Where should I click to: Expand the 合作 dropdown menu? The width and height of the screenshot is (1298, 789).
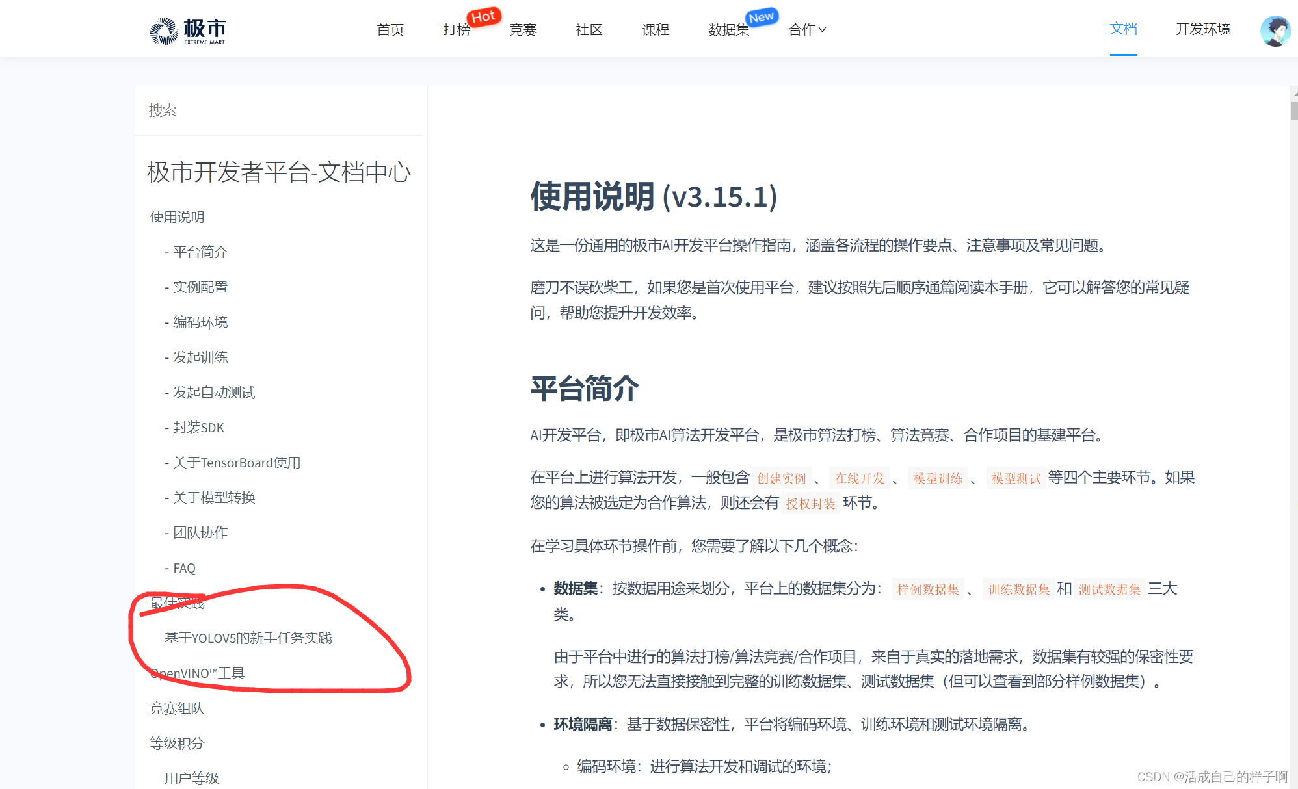807,30
